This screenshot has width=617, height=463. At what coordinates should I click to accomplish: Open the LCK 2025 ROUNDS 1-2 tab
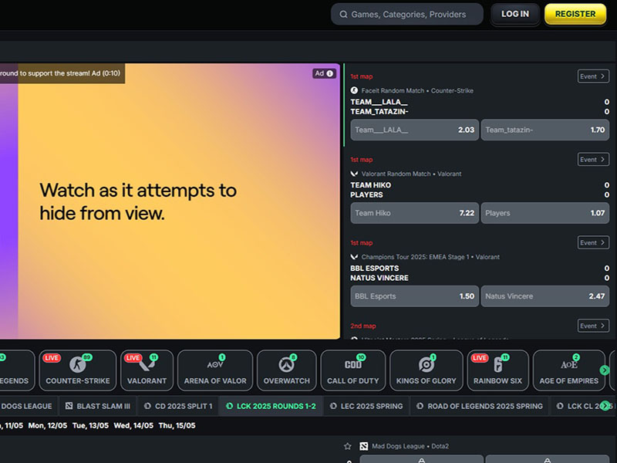[x=271, y=406]
